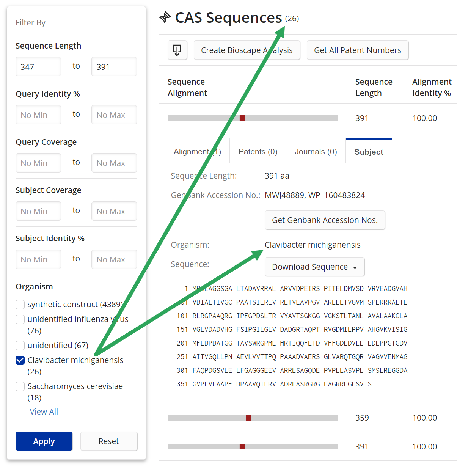Click the Create Bioscape Analysis button
The image size is (457, 468).
(247, 50)
